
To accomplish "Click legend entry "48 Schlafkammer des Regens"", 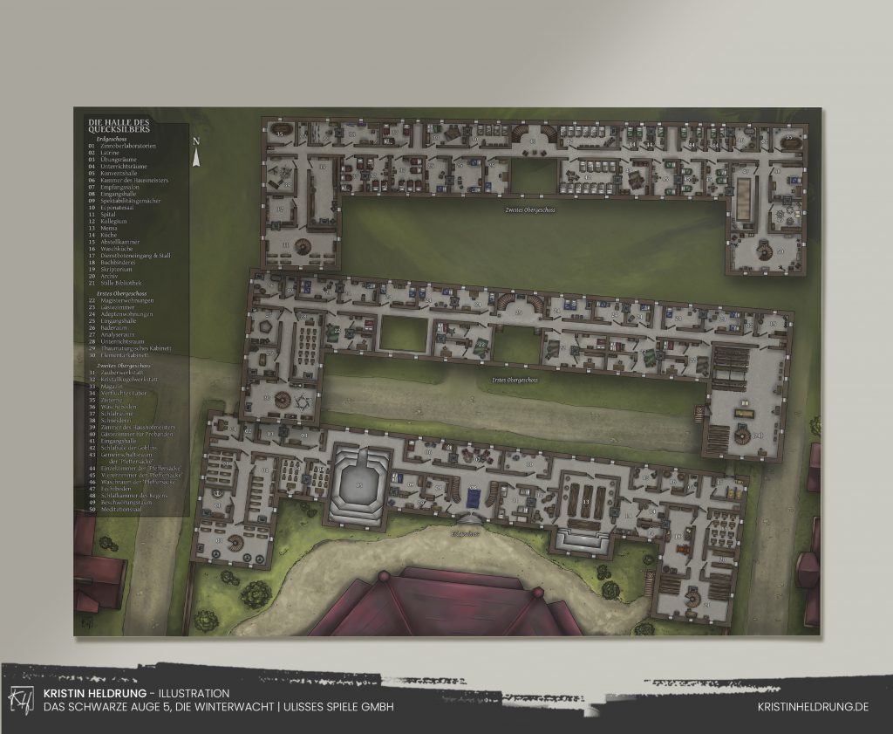I will click(128, 496).
